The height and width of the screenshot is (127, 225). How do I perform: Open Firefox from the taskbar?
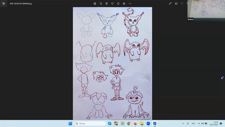tap(135, 123)
